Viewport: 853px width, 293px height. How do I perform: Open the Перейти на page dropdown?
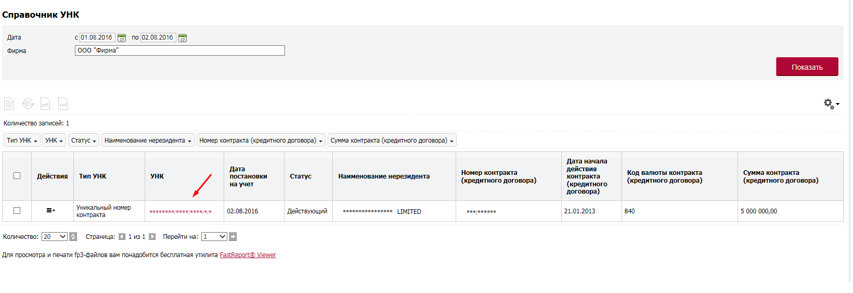coord(214,237)
